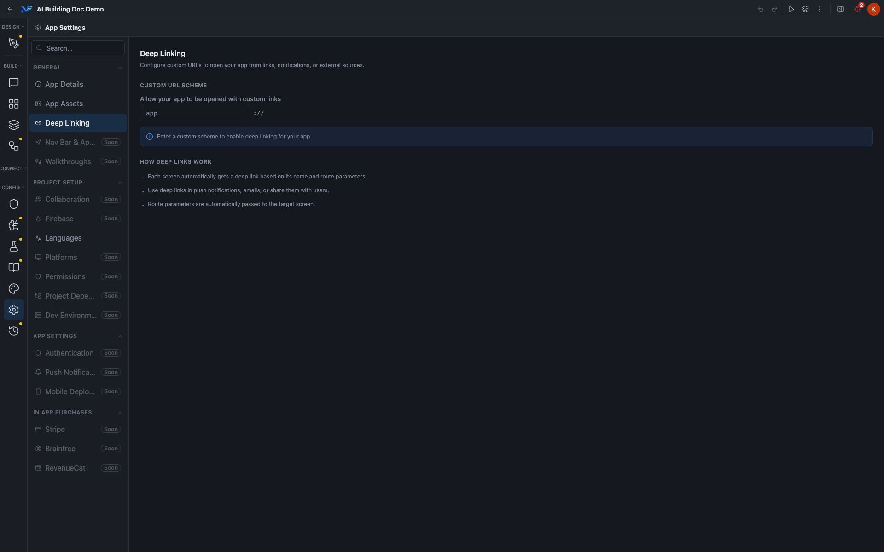Click the HOW DEEP LINKS WORK heading
This screenshot has height=552, width=884.
click(176, 162)
